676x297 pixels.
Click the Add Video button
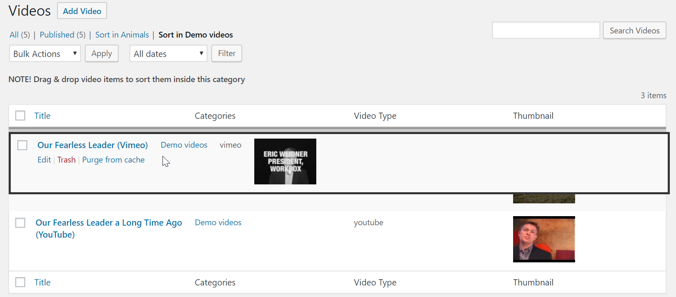coord(82,11)
